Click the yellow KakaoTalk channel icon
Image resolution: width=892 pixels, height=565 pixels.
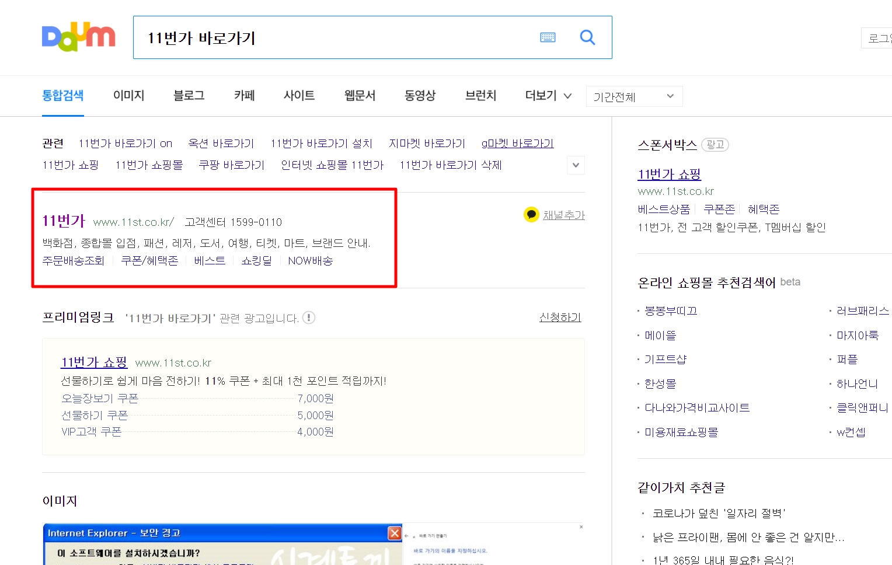click(531, 215)
